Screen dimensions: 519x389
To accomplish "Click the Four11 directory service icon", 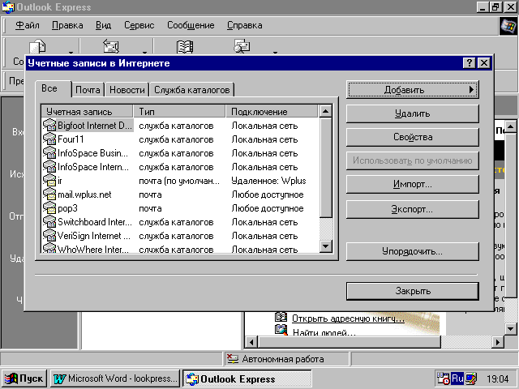I will (x=49, y=139).
